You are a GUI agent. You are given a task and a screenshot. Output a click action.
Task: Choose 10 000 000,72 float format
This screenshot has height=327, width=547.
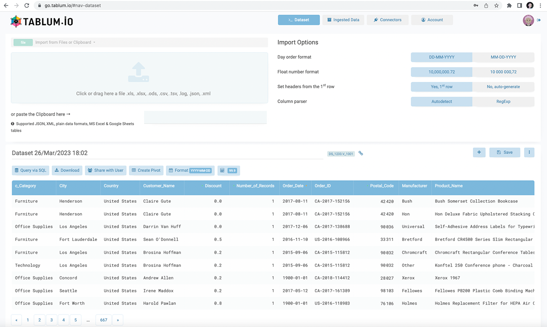click(503, 72)
